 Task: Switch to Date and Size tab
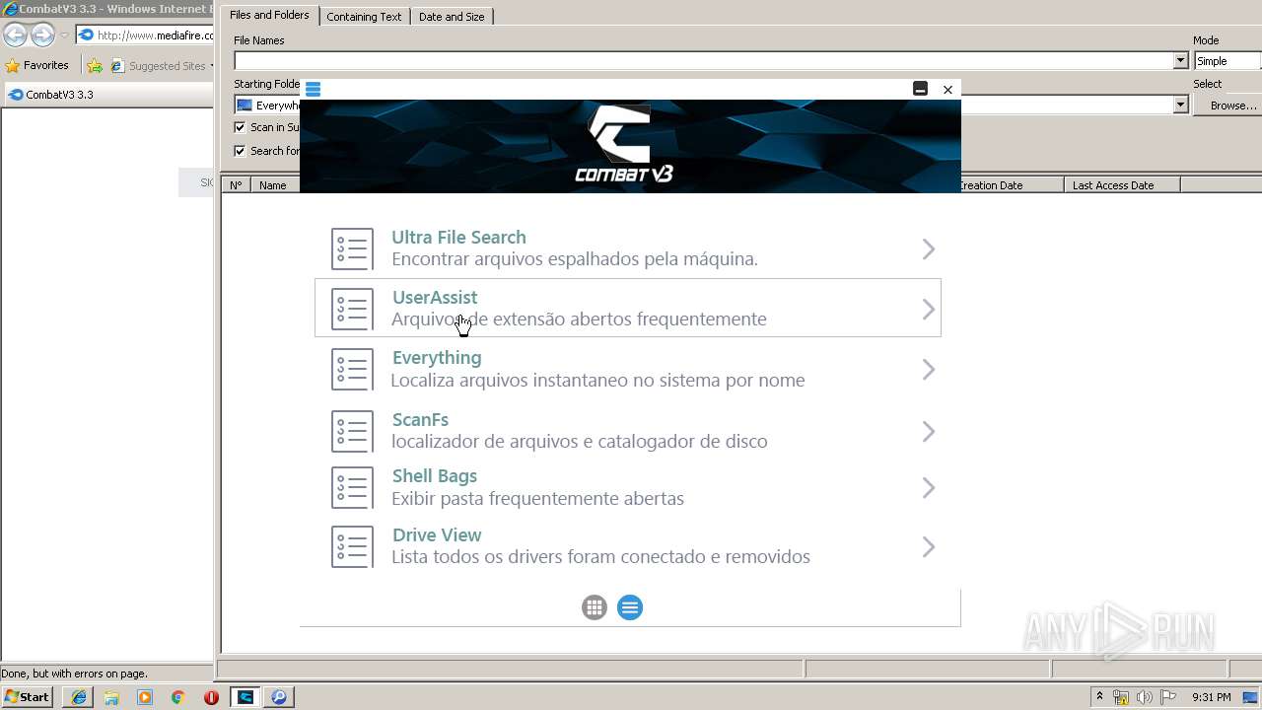pos(452,17)
